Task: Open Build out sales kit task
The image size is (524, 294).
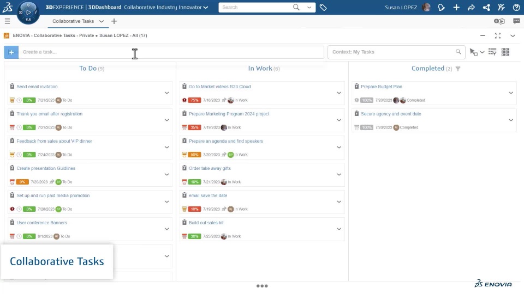Action: (206, 223)
